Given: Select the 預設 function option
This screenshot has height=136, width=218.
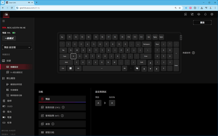Looking at the screenshot, I should (x=62, y=99).
